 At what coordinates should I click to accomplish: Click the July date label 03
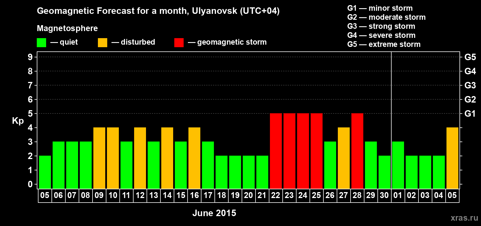click(x=425, y=195)
